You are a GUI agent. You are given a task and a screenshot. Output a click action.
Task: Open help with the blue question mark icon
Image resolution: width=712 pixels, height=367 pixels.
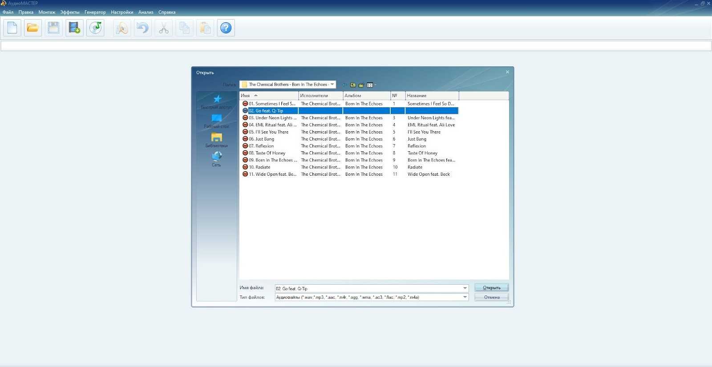(x=226, y=28)
